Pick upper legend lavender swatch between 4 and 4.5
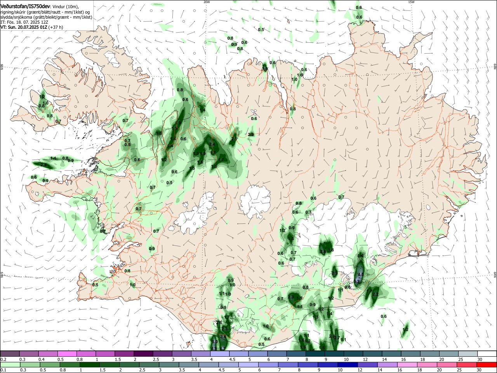The width and height of the screenshot is (497, 373). pos(220,354)
